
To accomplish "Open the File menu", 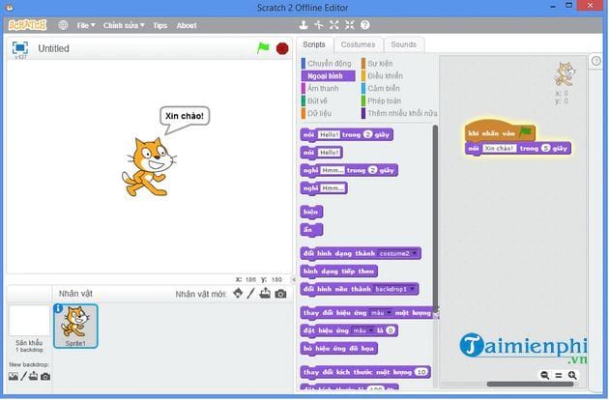I will coord(85,26).
